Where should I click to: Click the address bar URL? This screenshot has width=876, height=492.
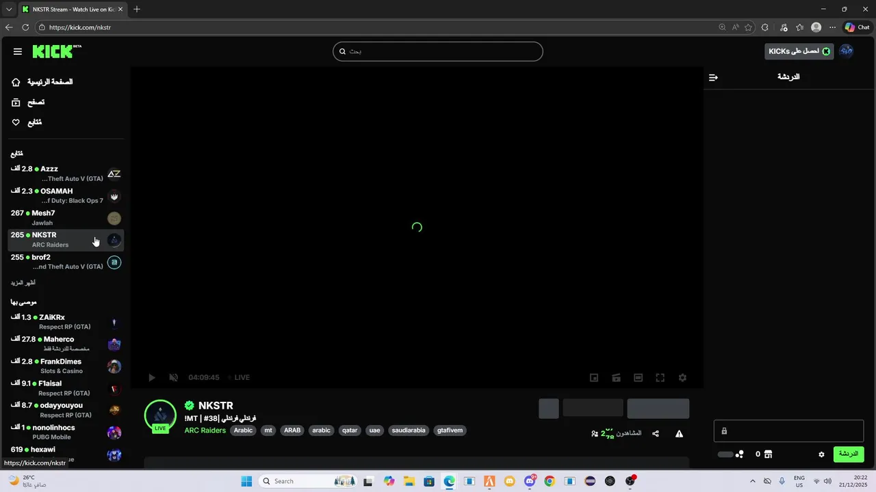pos(80,27)
